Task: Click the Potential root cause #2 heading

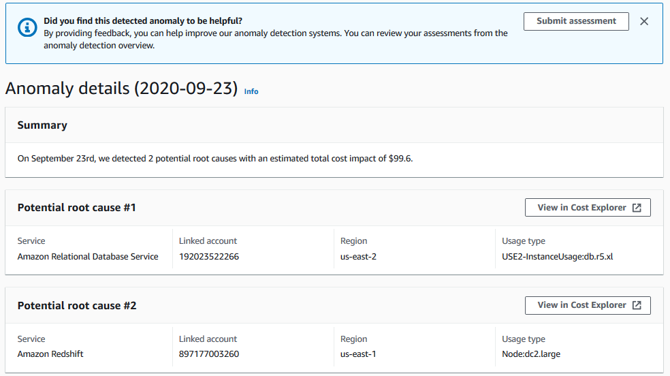Action: point(77,305)
